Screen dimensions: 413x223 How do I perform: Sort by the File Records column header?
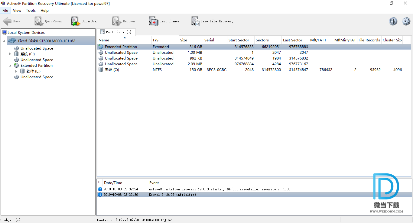[x=369, y=40]
